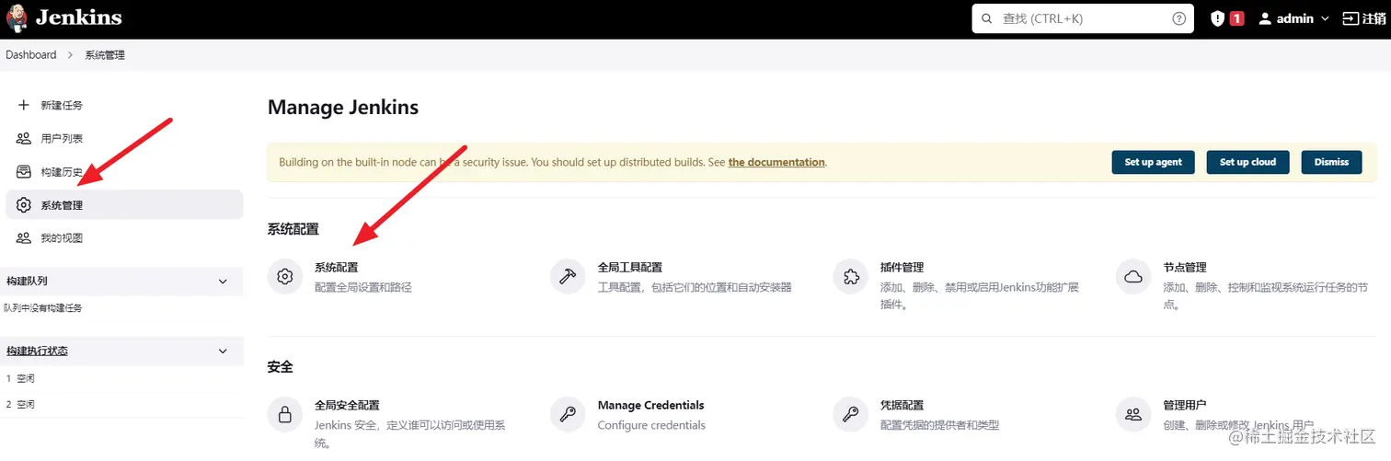This screenshot has height=461, width=1391.
Task: Collapse the 构建执行状态 panel chevron
Action: 222,351
